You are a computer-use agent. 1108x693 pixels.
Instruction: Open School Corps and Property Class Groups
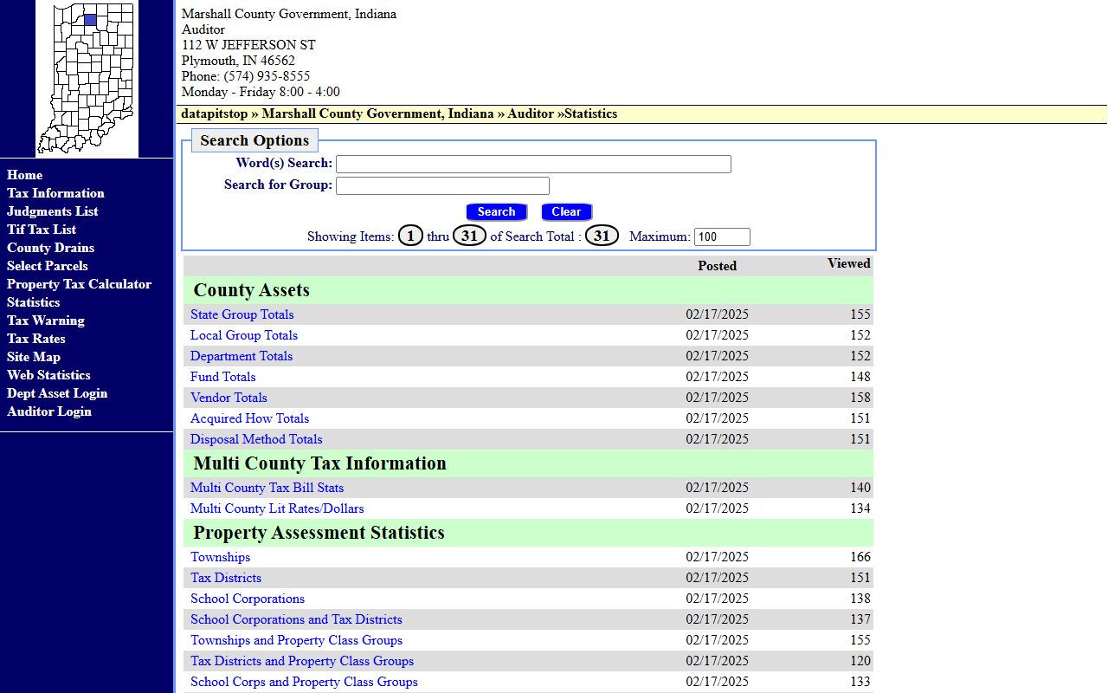pyautogui.click(x=304, y=682)
